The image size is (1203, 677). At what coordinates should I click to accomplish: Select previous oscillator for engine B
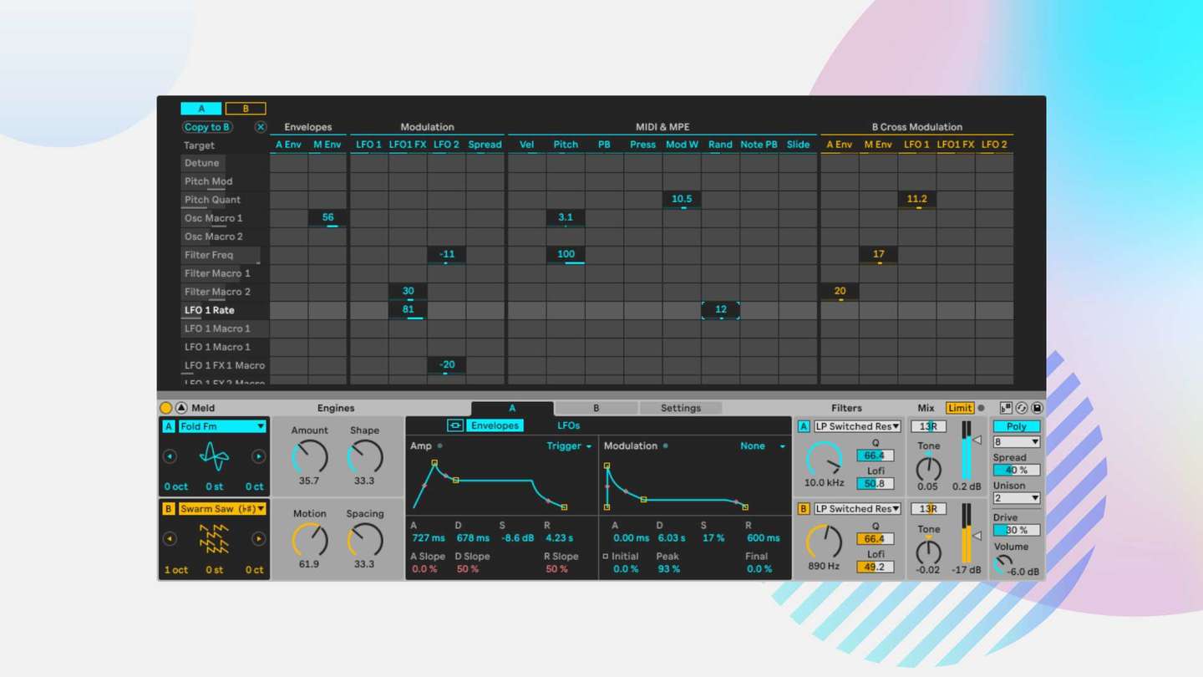170,539
